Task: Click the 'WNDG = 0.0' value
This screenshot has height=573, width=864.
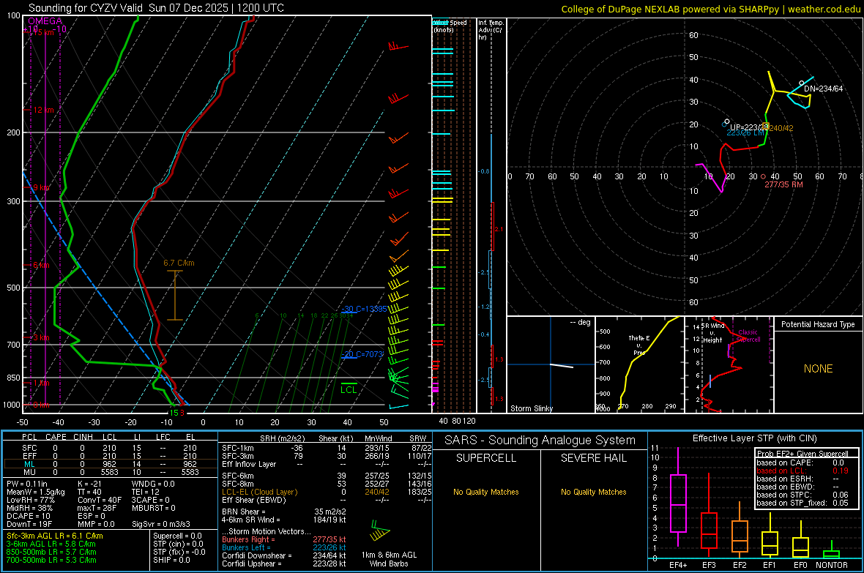Action: coord(153,484)
